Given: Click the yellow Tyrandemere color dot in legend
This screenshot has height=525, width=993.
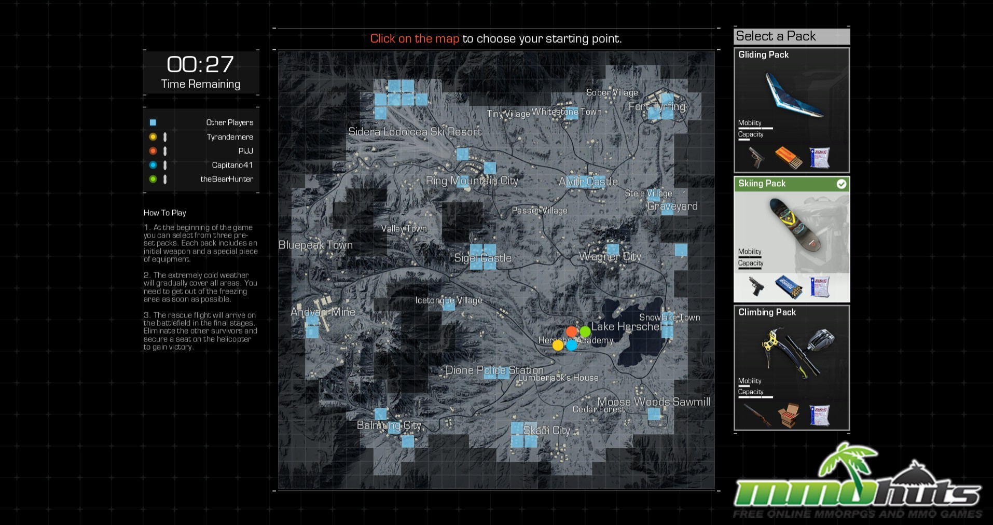Looking at the screenshot, I should tap(153, 137).
